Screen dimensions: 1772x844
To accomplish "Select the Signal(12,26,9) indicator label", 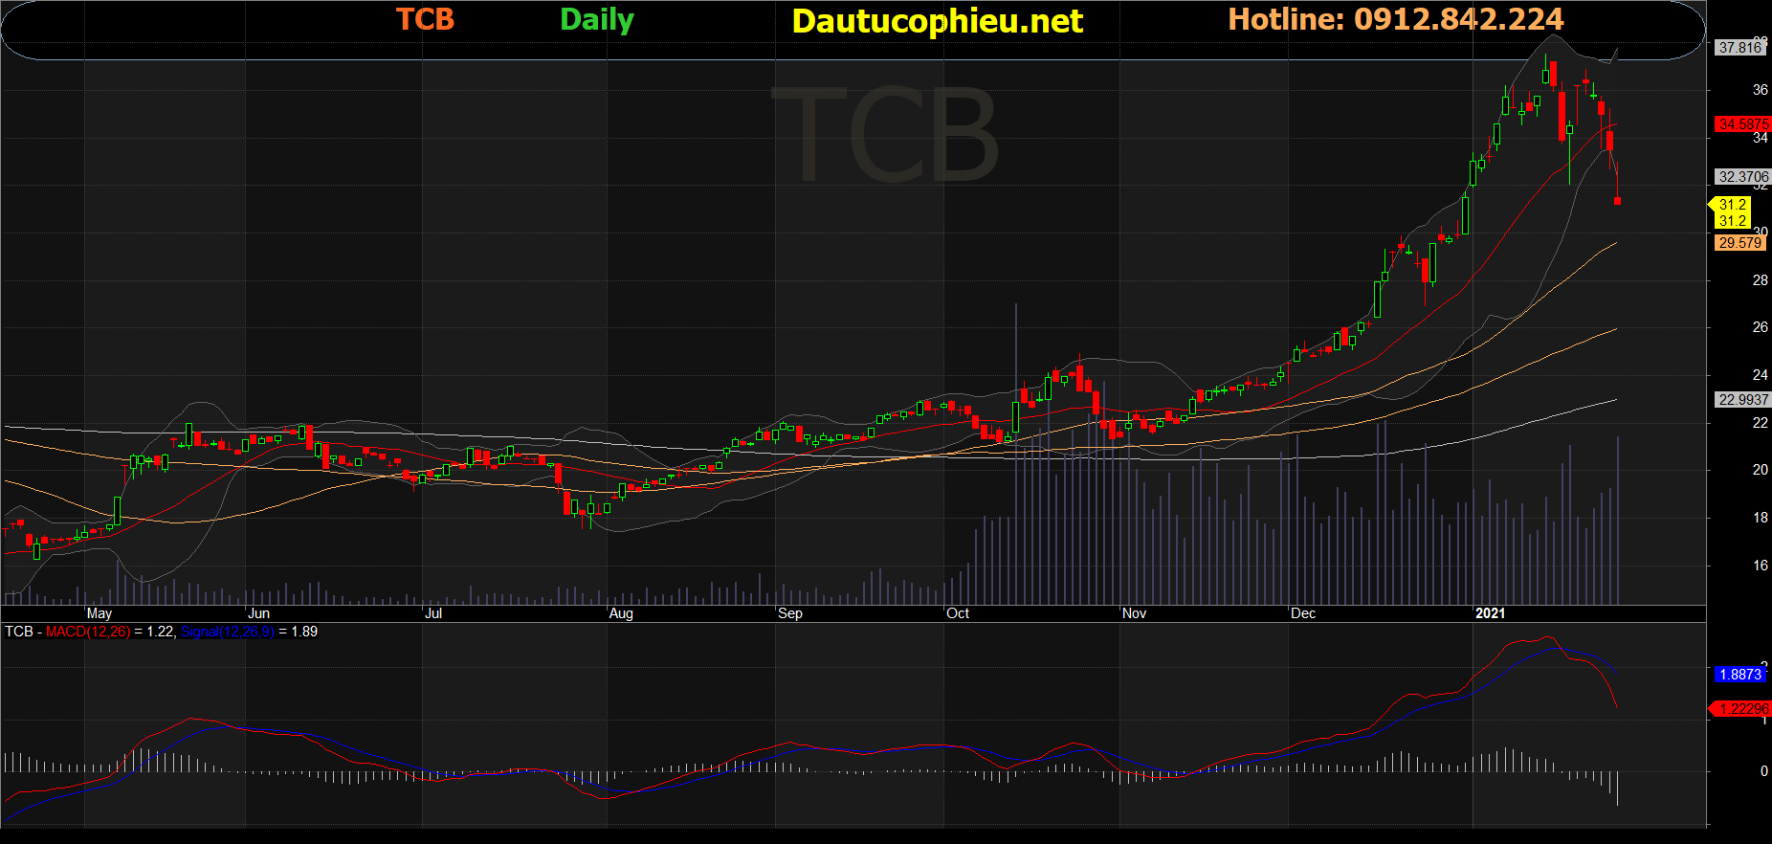I will 227,632.
